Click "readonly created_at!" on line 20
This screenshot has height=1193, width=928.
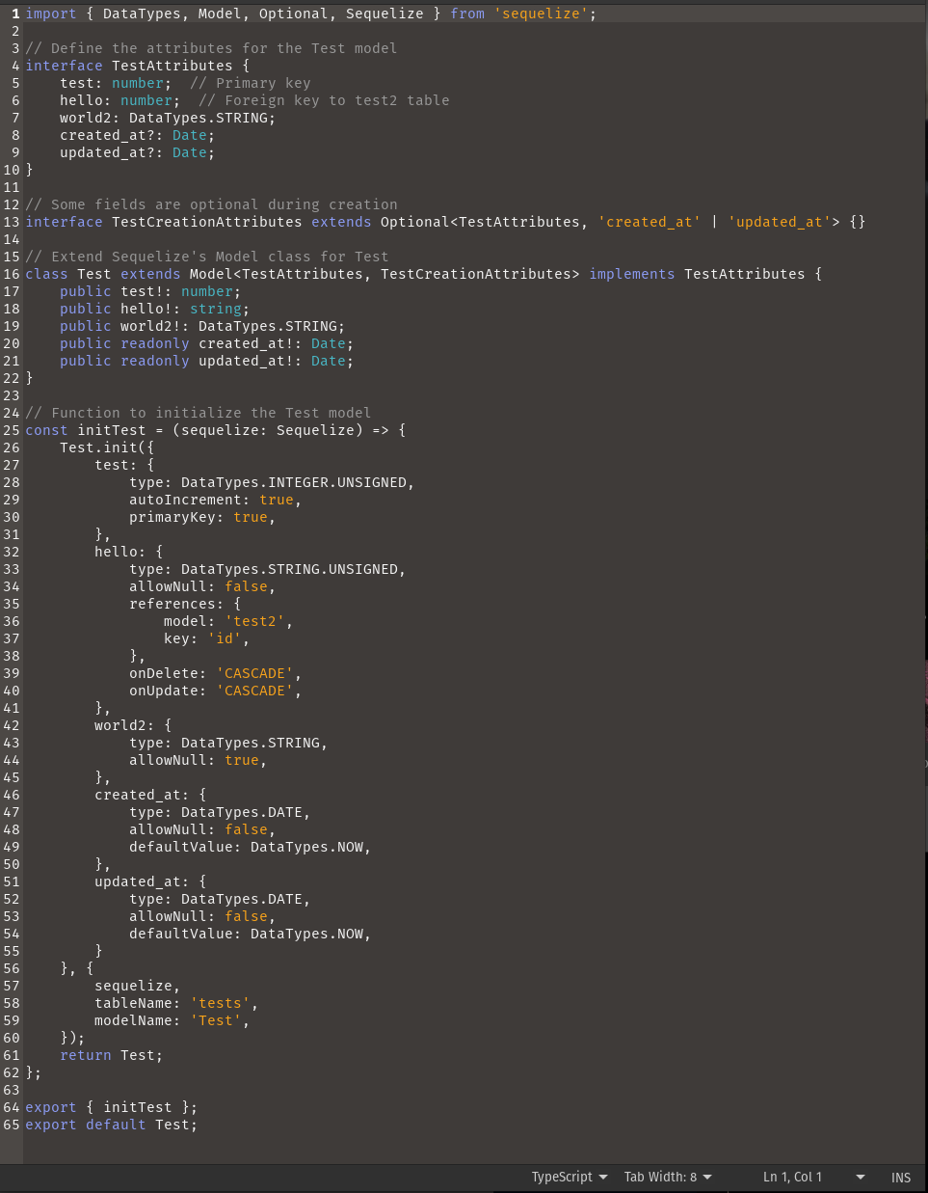207,343
